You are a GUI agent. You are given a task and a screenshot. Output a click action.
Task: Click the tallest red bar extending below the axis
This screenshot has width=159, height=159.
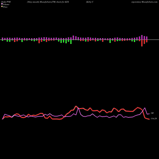[142, 43]
